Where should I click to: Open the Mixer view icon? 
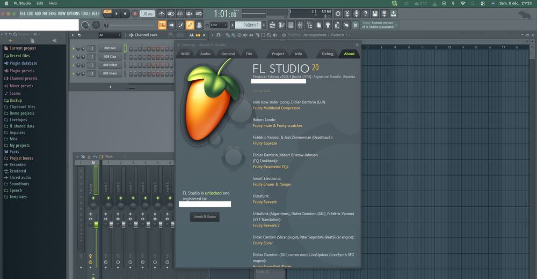coord(300,25)
